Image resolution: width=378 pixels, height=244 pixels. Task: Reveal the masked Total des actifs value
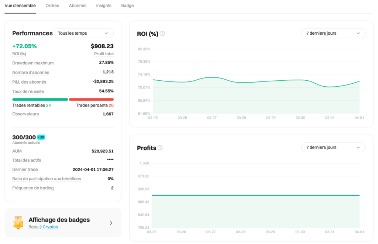(111, 160)
